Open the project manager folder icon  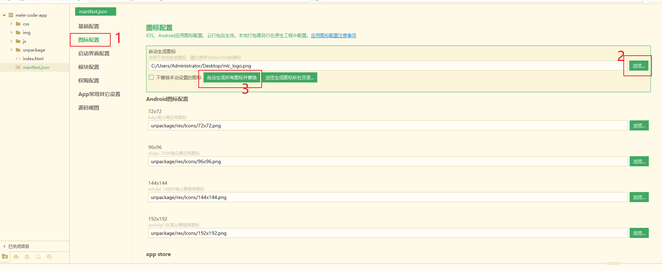(x=5, y=257)
